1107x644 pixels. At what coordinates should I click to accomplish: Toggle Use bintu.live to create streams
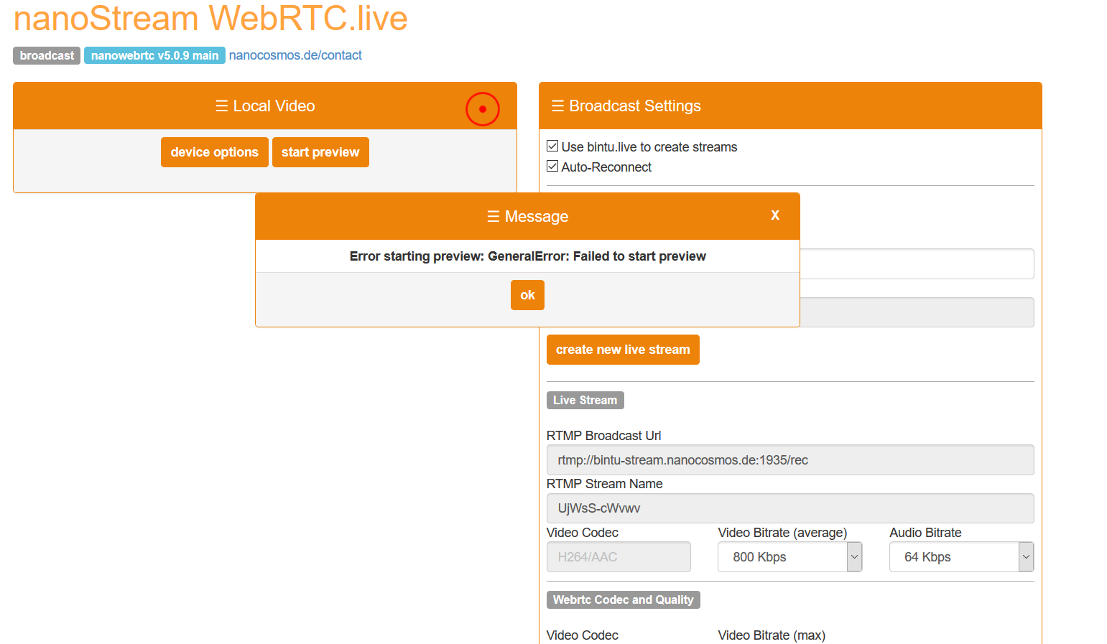[552, 146]
